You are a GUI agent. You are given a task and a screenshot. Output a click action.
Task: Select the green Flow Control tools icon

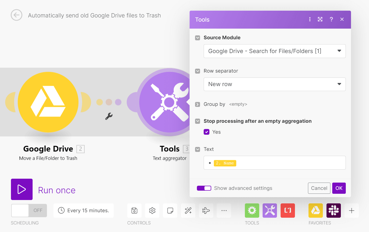(x=252, y=210)
